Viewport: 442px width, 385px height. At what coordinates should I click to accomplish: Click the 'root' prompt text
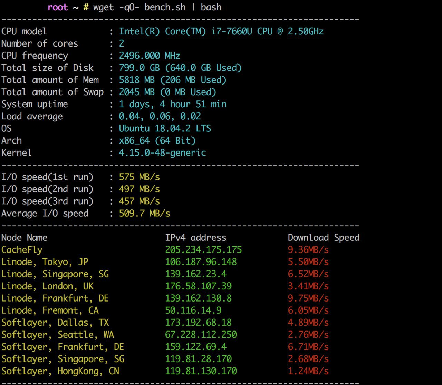tap(58, 7)
